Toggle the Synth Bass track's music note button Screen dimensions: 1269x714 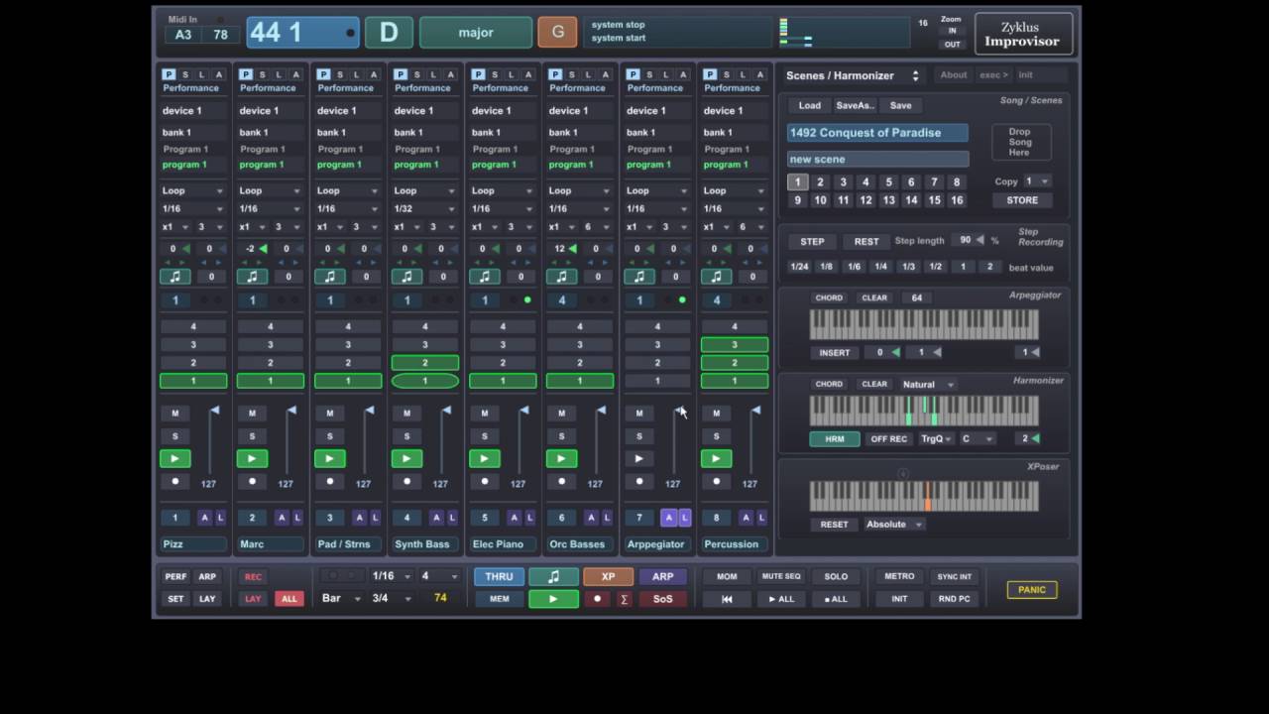406,277
